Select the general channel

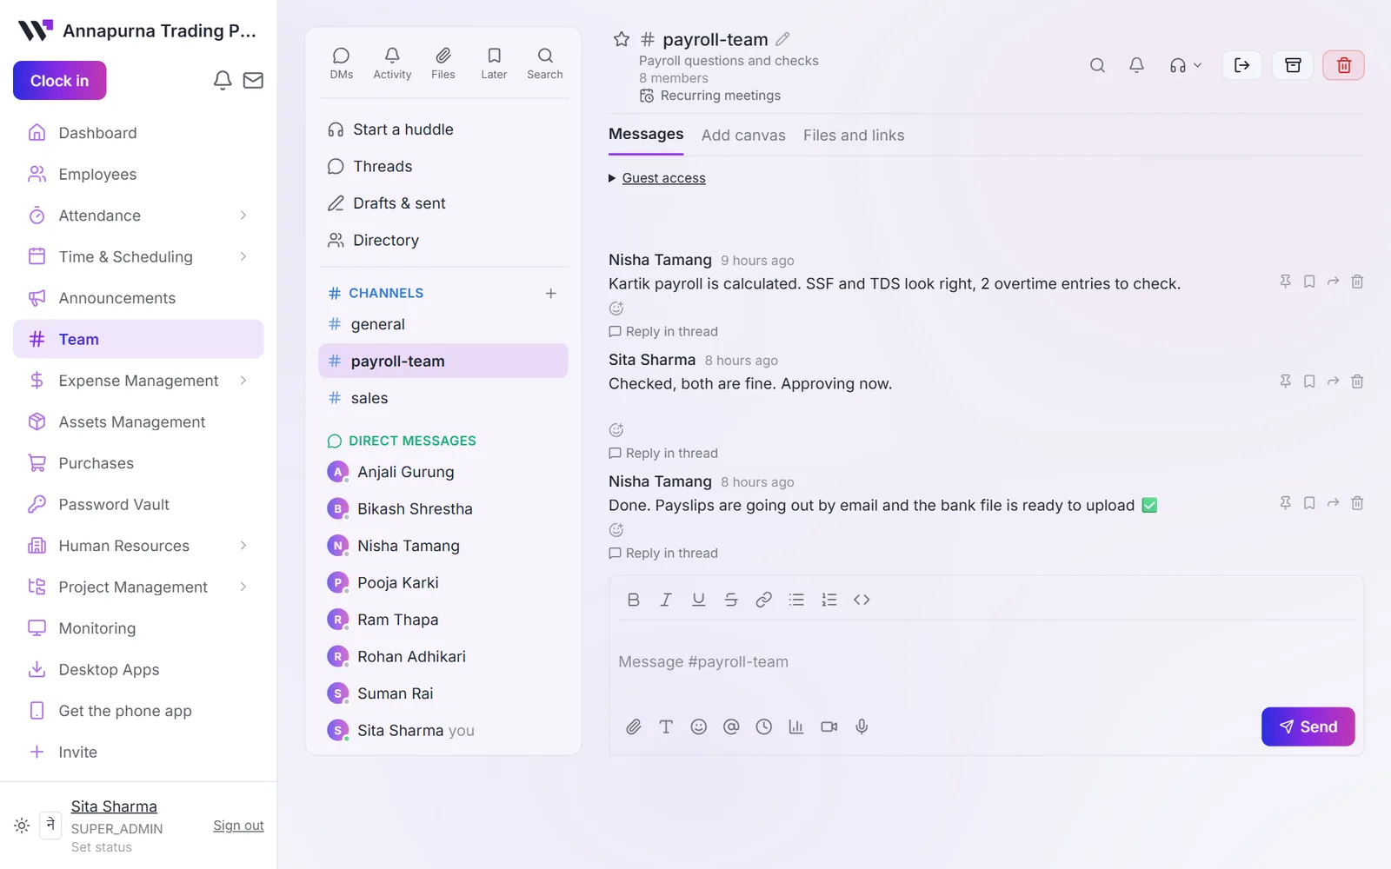[443, 324]
